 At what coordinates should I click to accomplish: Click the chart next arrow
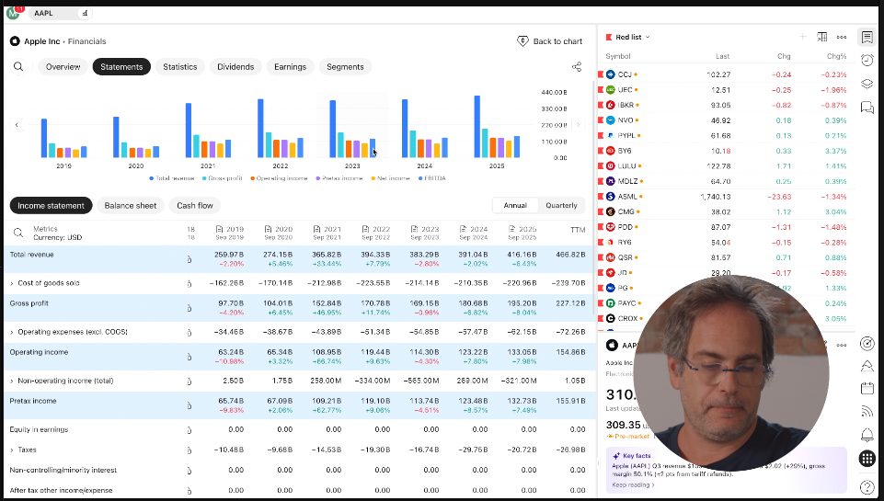click(x=578, y=124)
